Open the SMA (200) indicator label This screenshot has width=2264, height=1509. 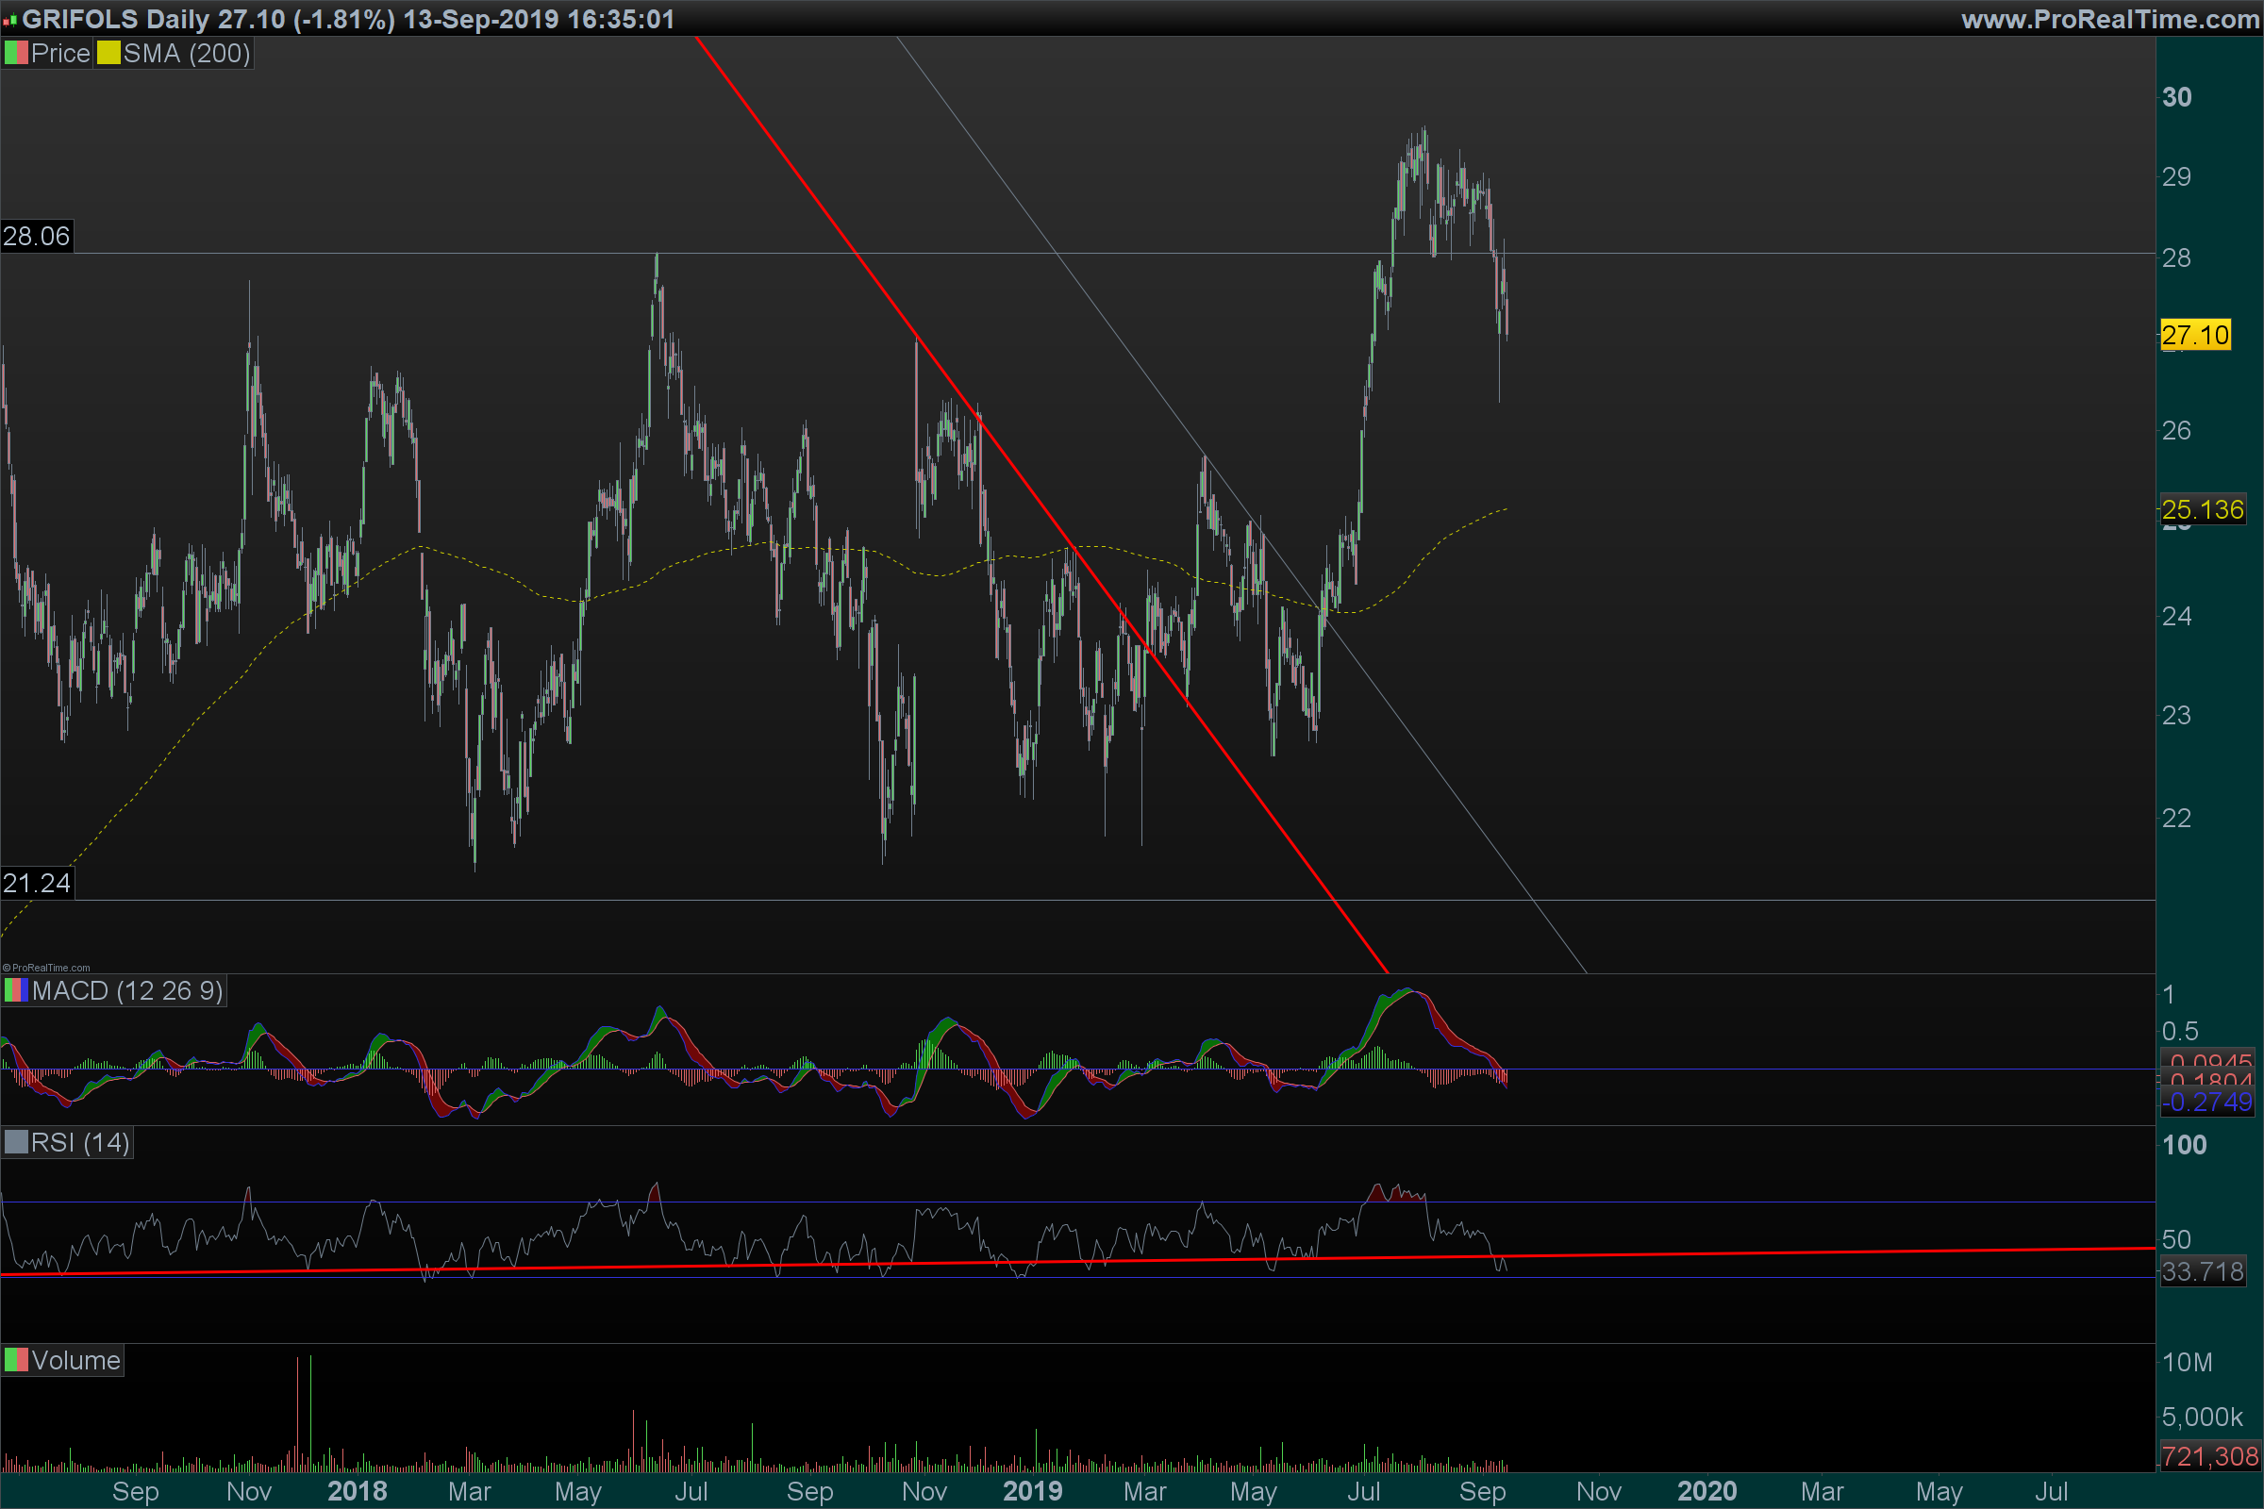click(187, 53)
